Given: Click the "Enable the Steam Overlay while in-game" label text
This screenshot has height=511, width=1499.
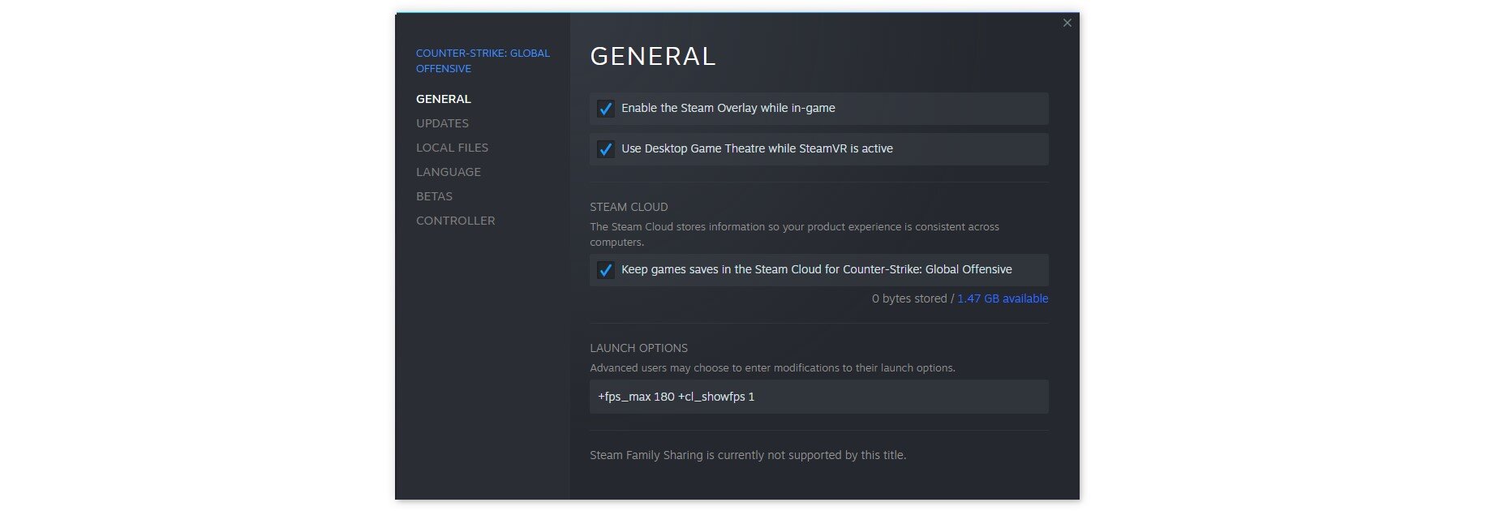Looking at the screenshot, I should pos(728,108).
